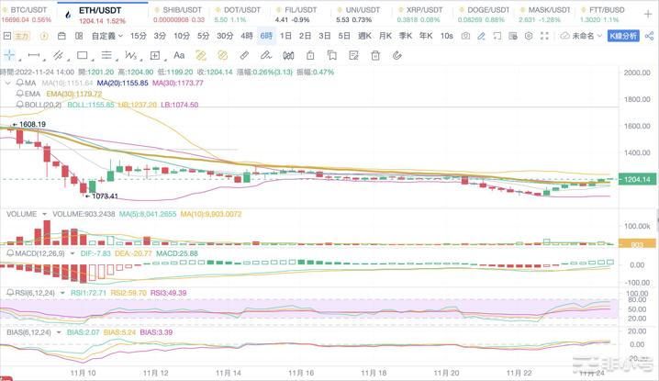Switch to the BTC/USDT tab
The width and height of the screenshot is (659, 381).
pos(26,15)
